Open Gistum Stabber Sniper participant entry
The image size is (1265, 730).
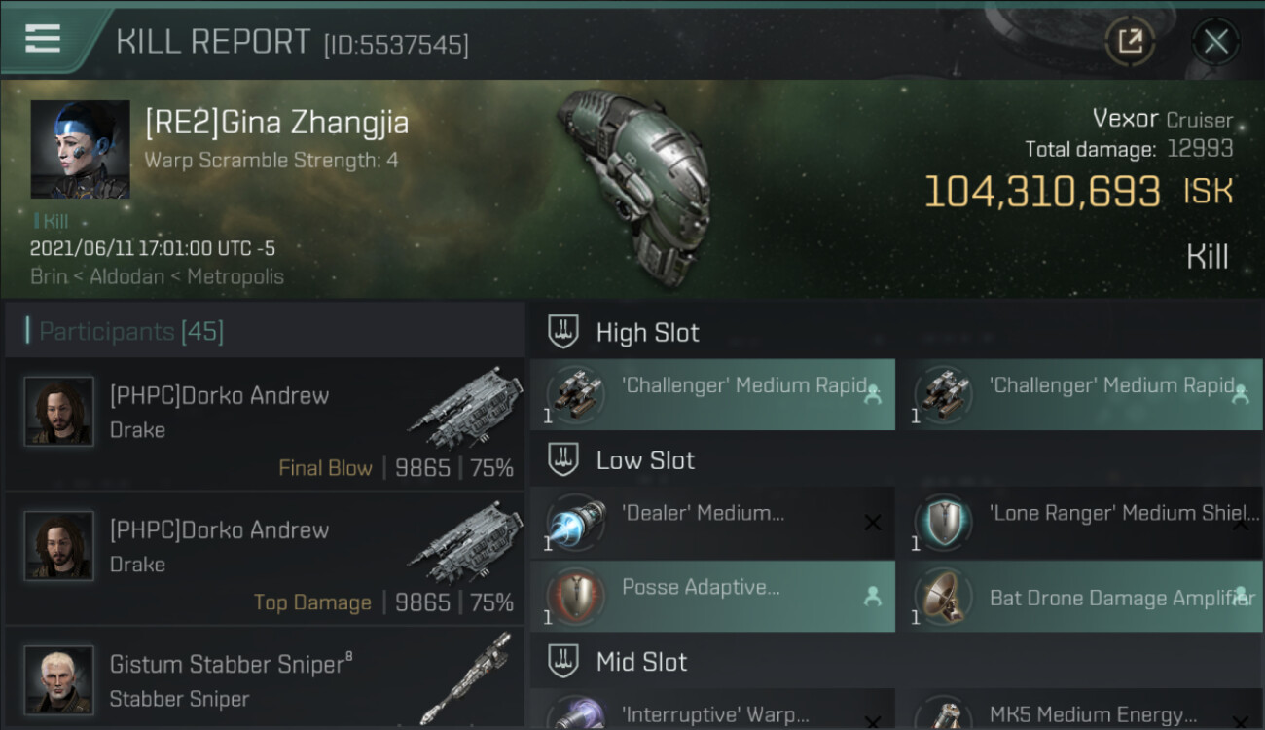tap(265, 679)
